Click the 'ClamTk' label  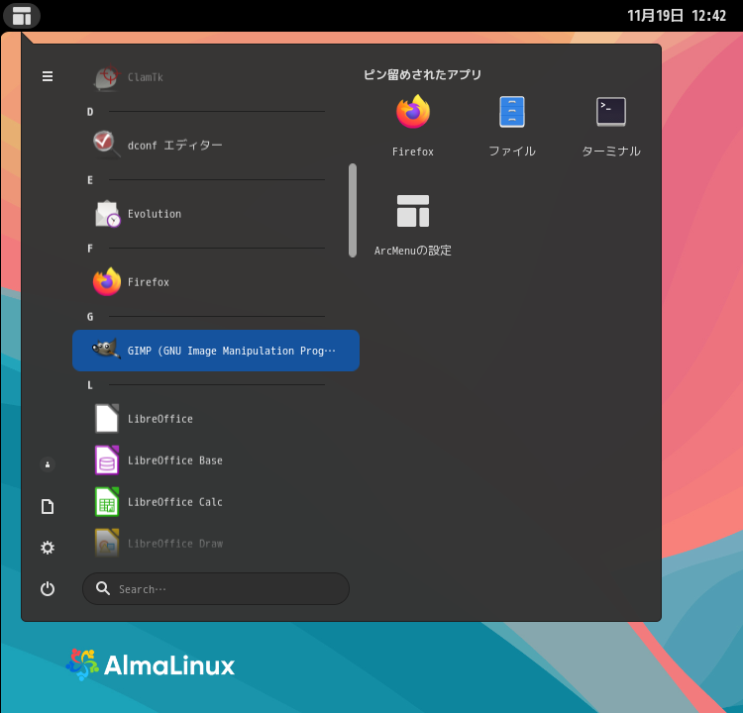(145, 77)
